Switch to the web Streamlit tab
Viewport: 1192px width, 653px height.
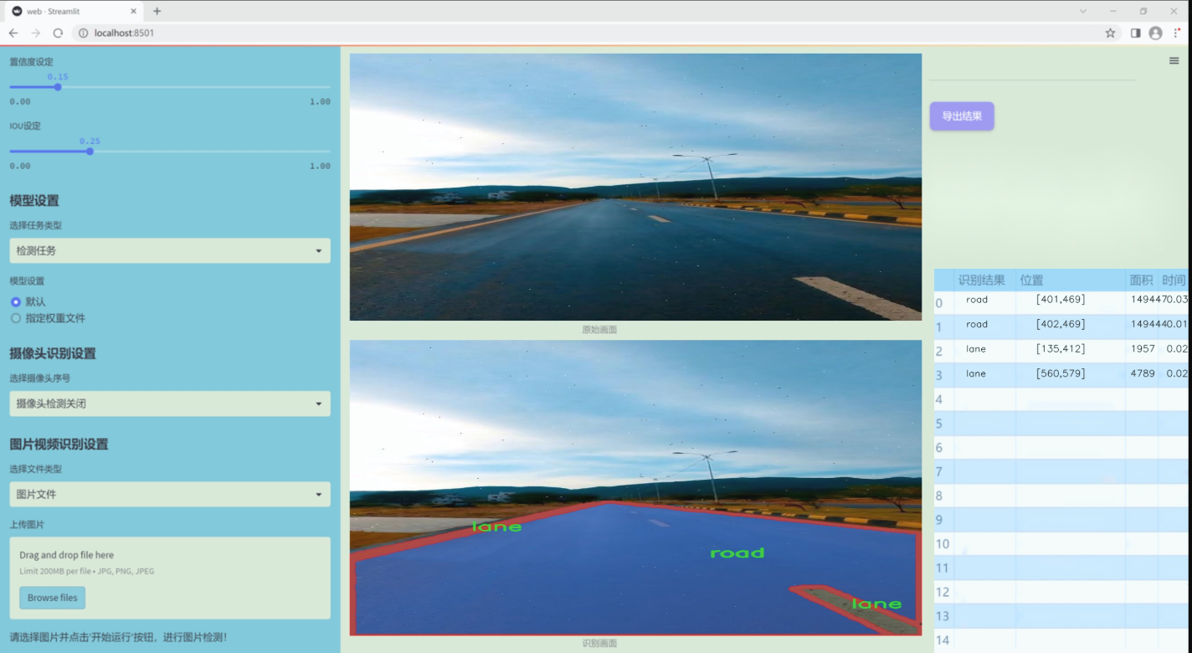74,11
